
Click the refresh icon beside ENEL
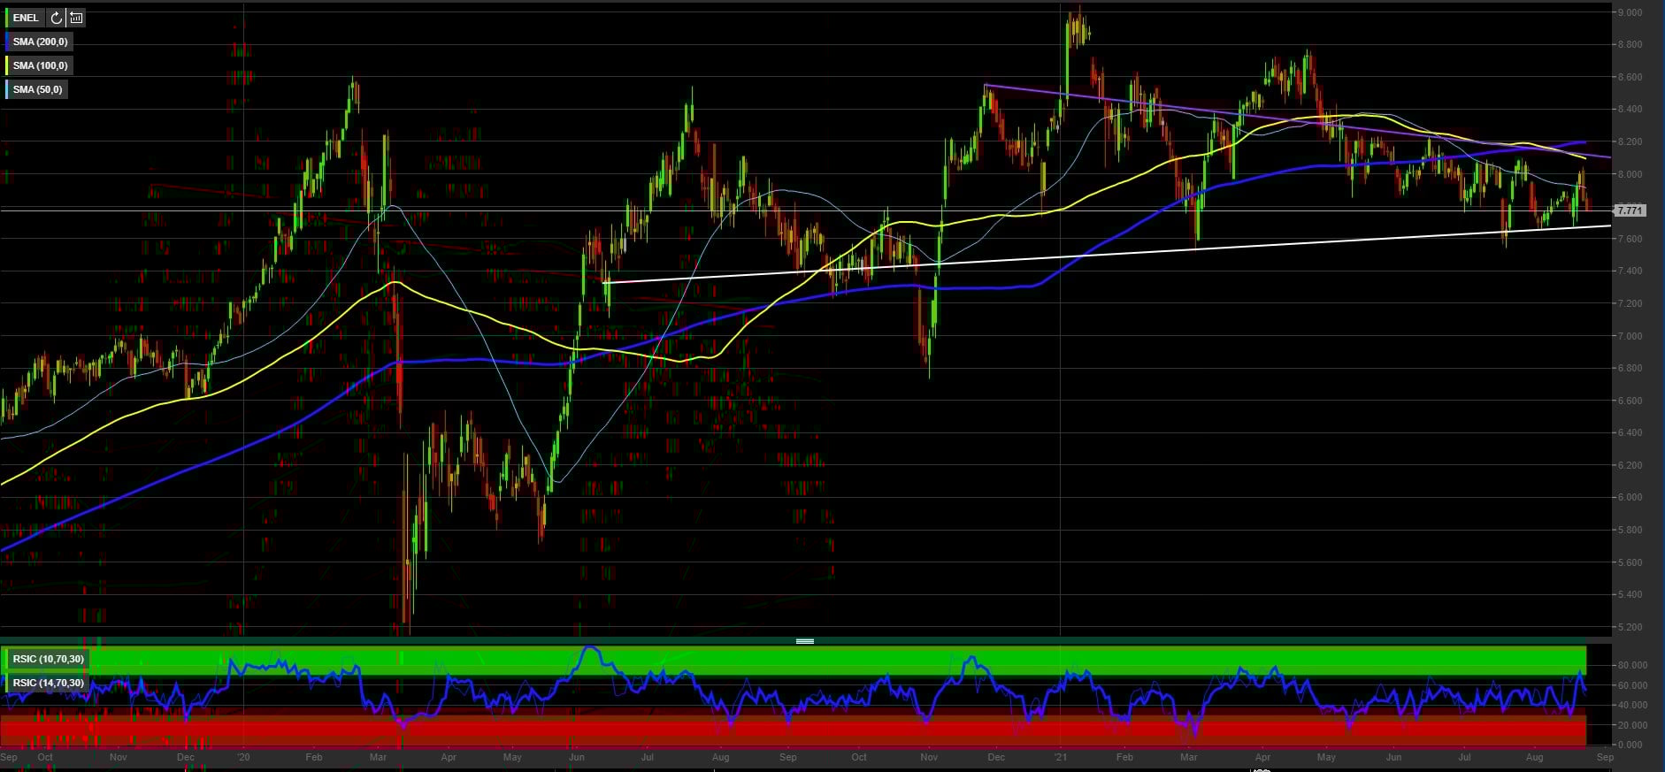[56, 18]
